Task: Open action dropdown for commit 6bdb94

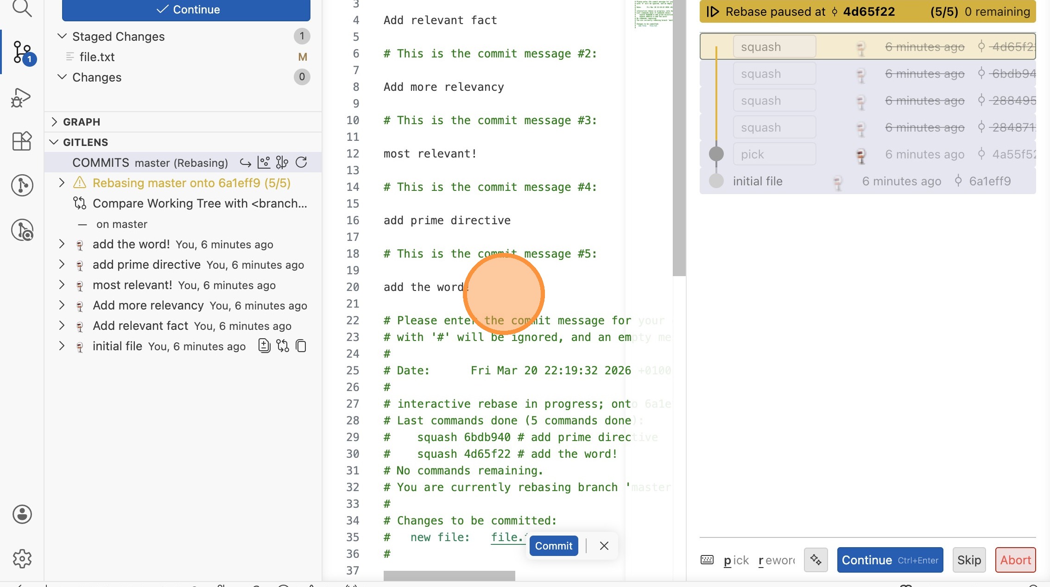Action: click(x=774, y=74)
